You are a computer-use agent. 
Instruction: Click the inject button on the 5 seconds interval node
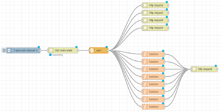(x=4, y=50)
